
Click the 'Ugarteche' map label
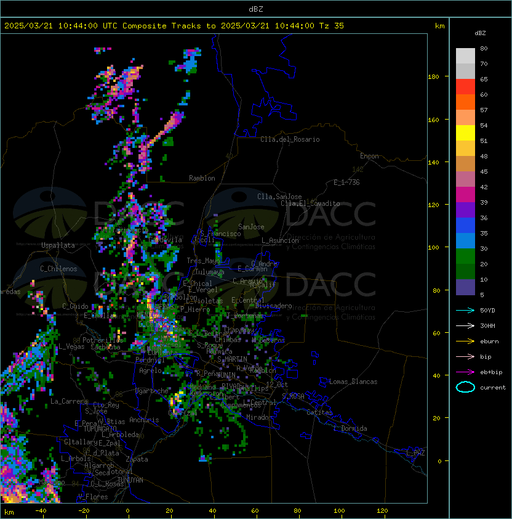[x=152, y=391]
